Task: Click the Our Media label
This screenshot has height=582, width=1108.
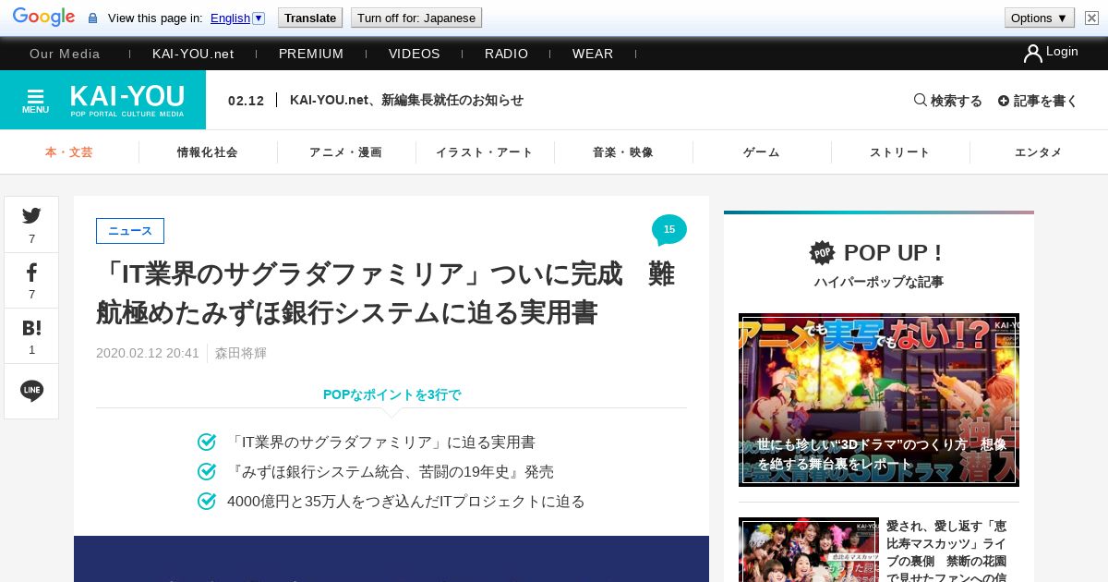Action: pyautogui.click(x=65, y=54)
